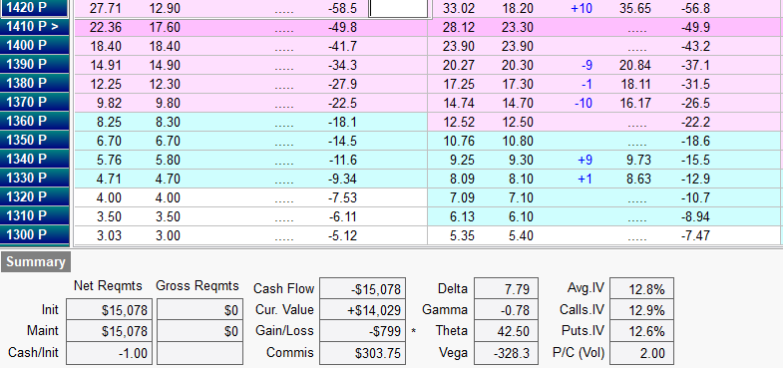
Task: Click the value 35.65 in 1420 P row
Action: 635,9
